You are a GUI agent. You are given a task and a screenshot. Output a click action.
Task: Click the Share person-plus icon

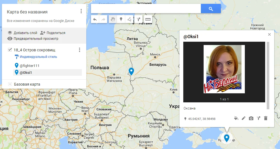(43, 33)
